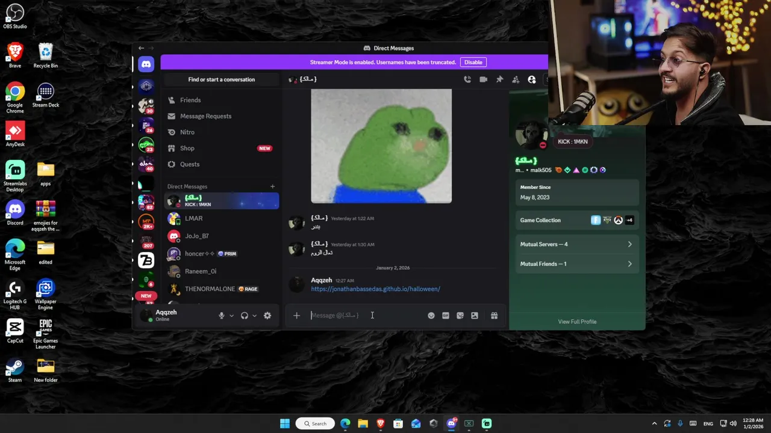The height and width of the screenshot is (433, 771).
Task: Open Friends in Discord sidebar
Action: (222, 100)
